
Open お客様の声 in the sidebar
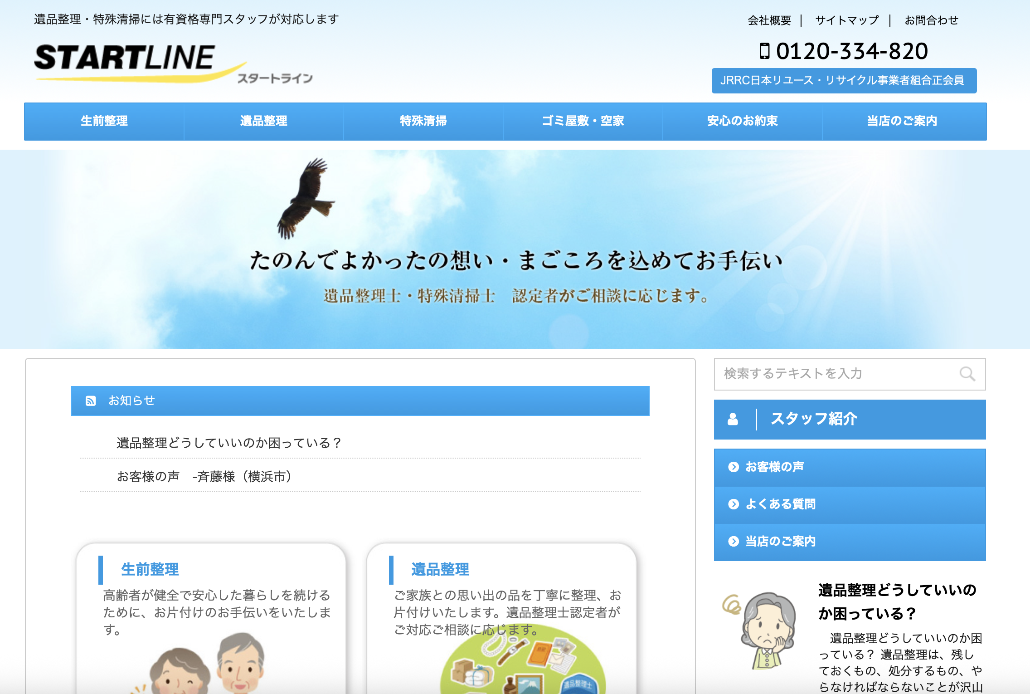tap(850, 467)
